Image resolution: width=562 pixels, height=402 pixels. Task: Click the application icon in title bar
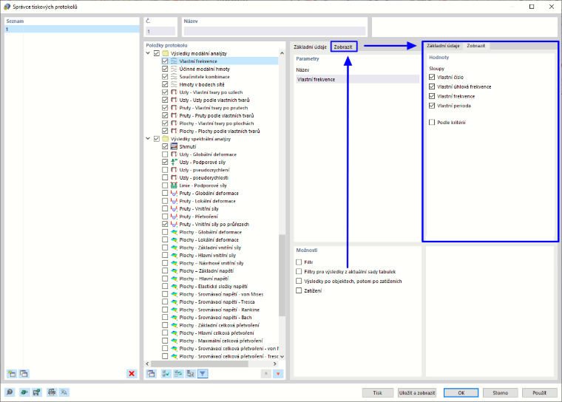coord(7,7)
